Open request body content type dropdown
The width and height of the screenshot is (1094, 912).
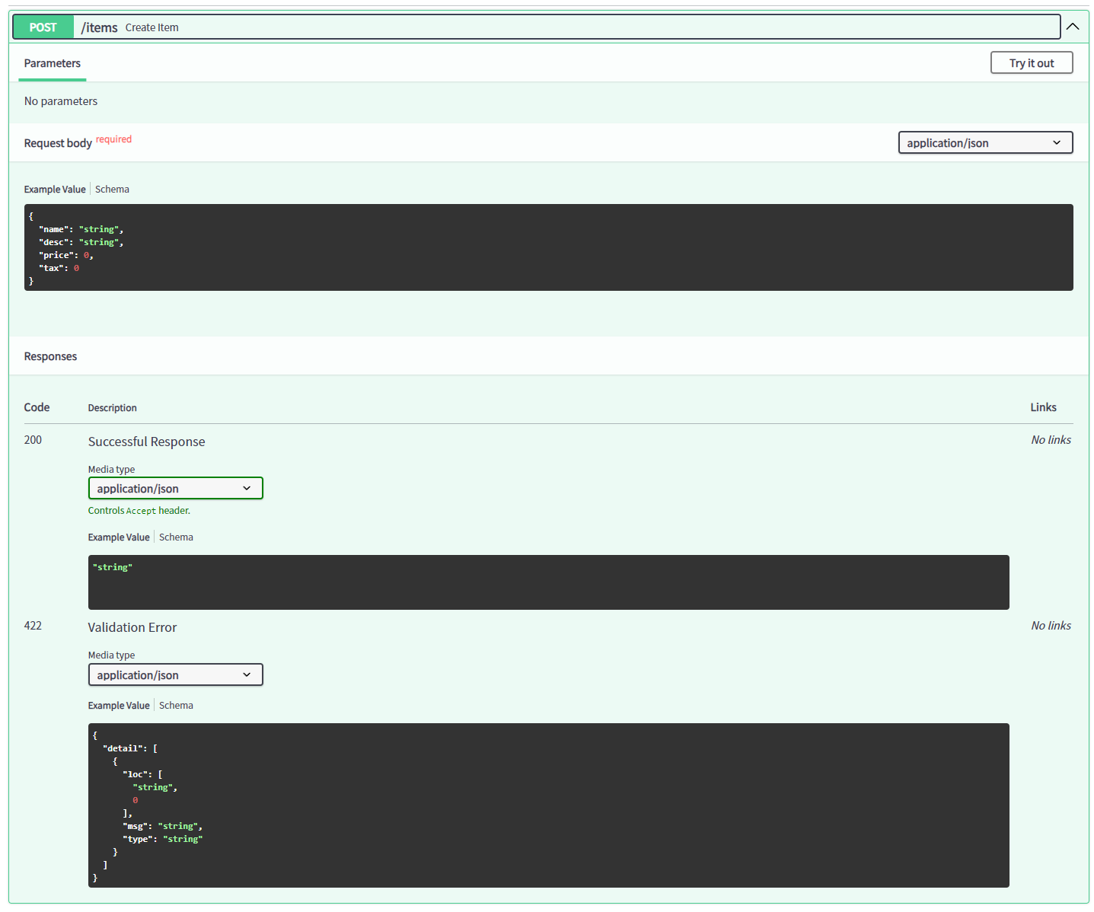985,143
